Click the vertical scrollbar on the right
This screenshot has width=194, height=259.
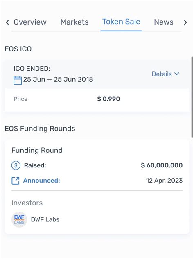point(192,97)
